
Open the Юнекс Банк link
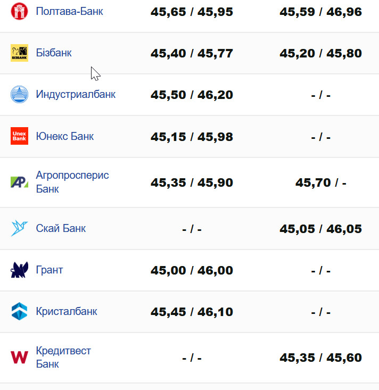click(x=65, y=136)
